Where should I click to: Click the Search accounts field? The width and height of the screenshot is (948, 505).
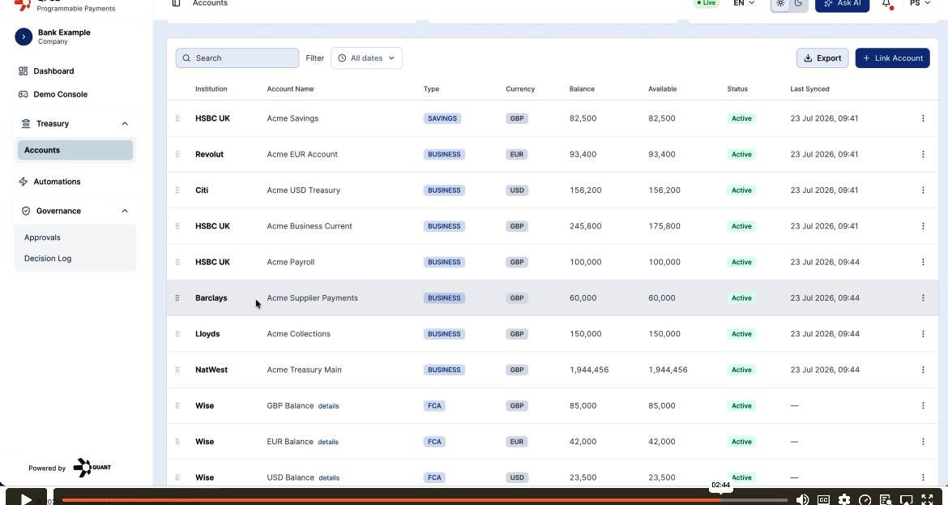point(237,58)
